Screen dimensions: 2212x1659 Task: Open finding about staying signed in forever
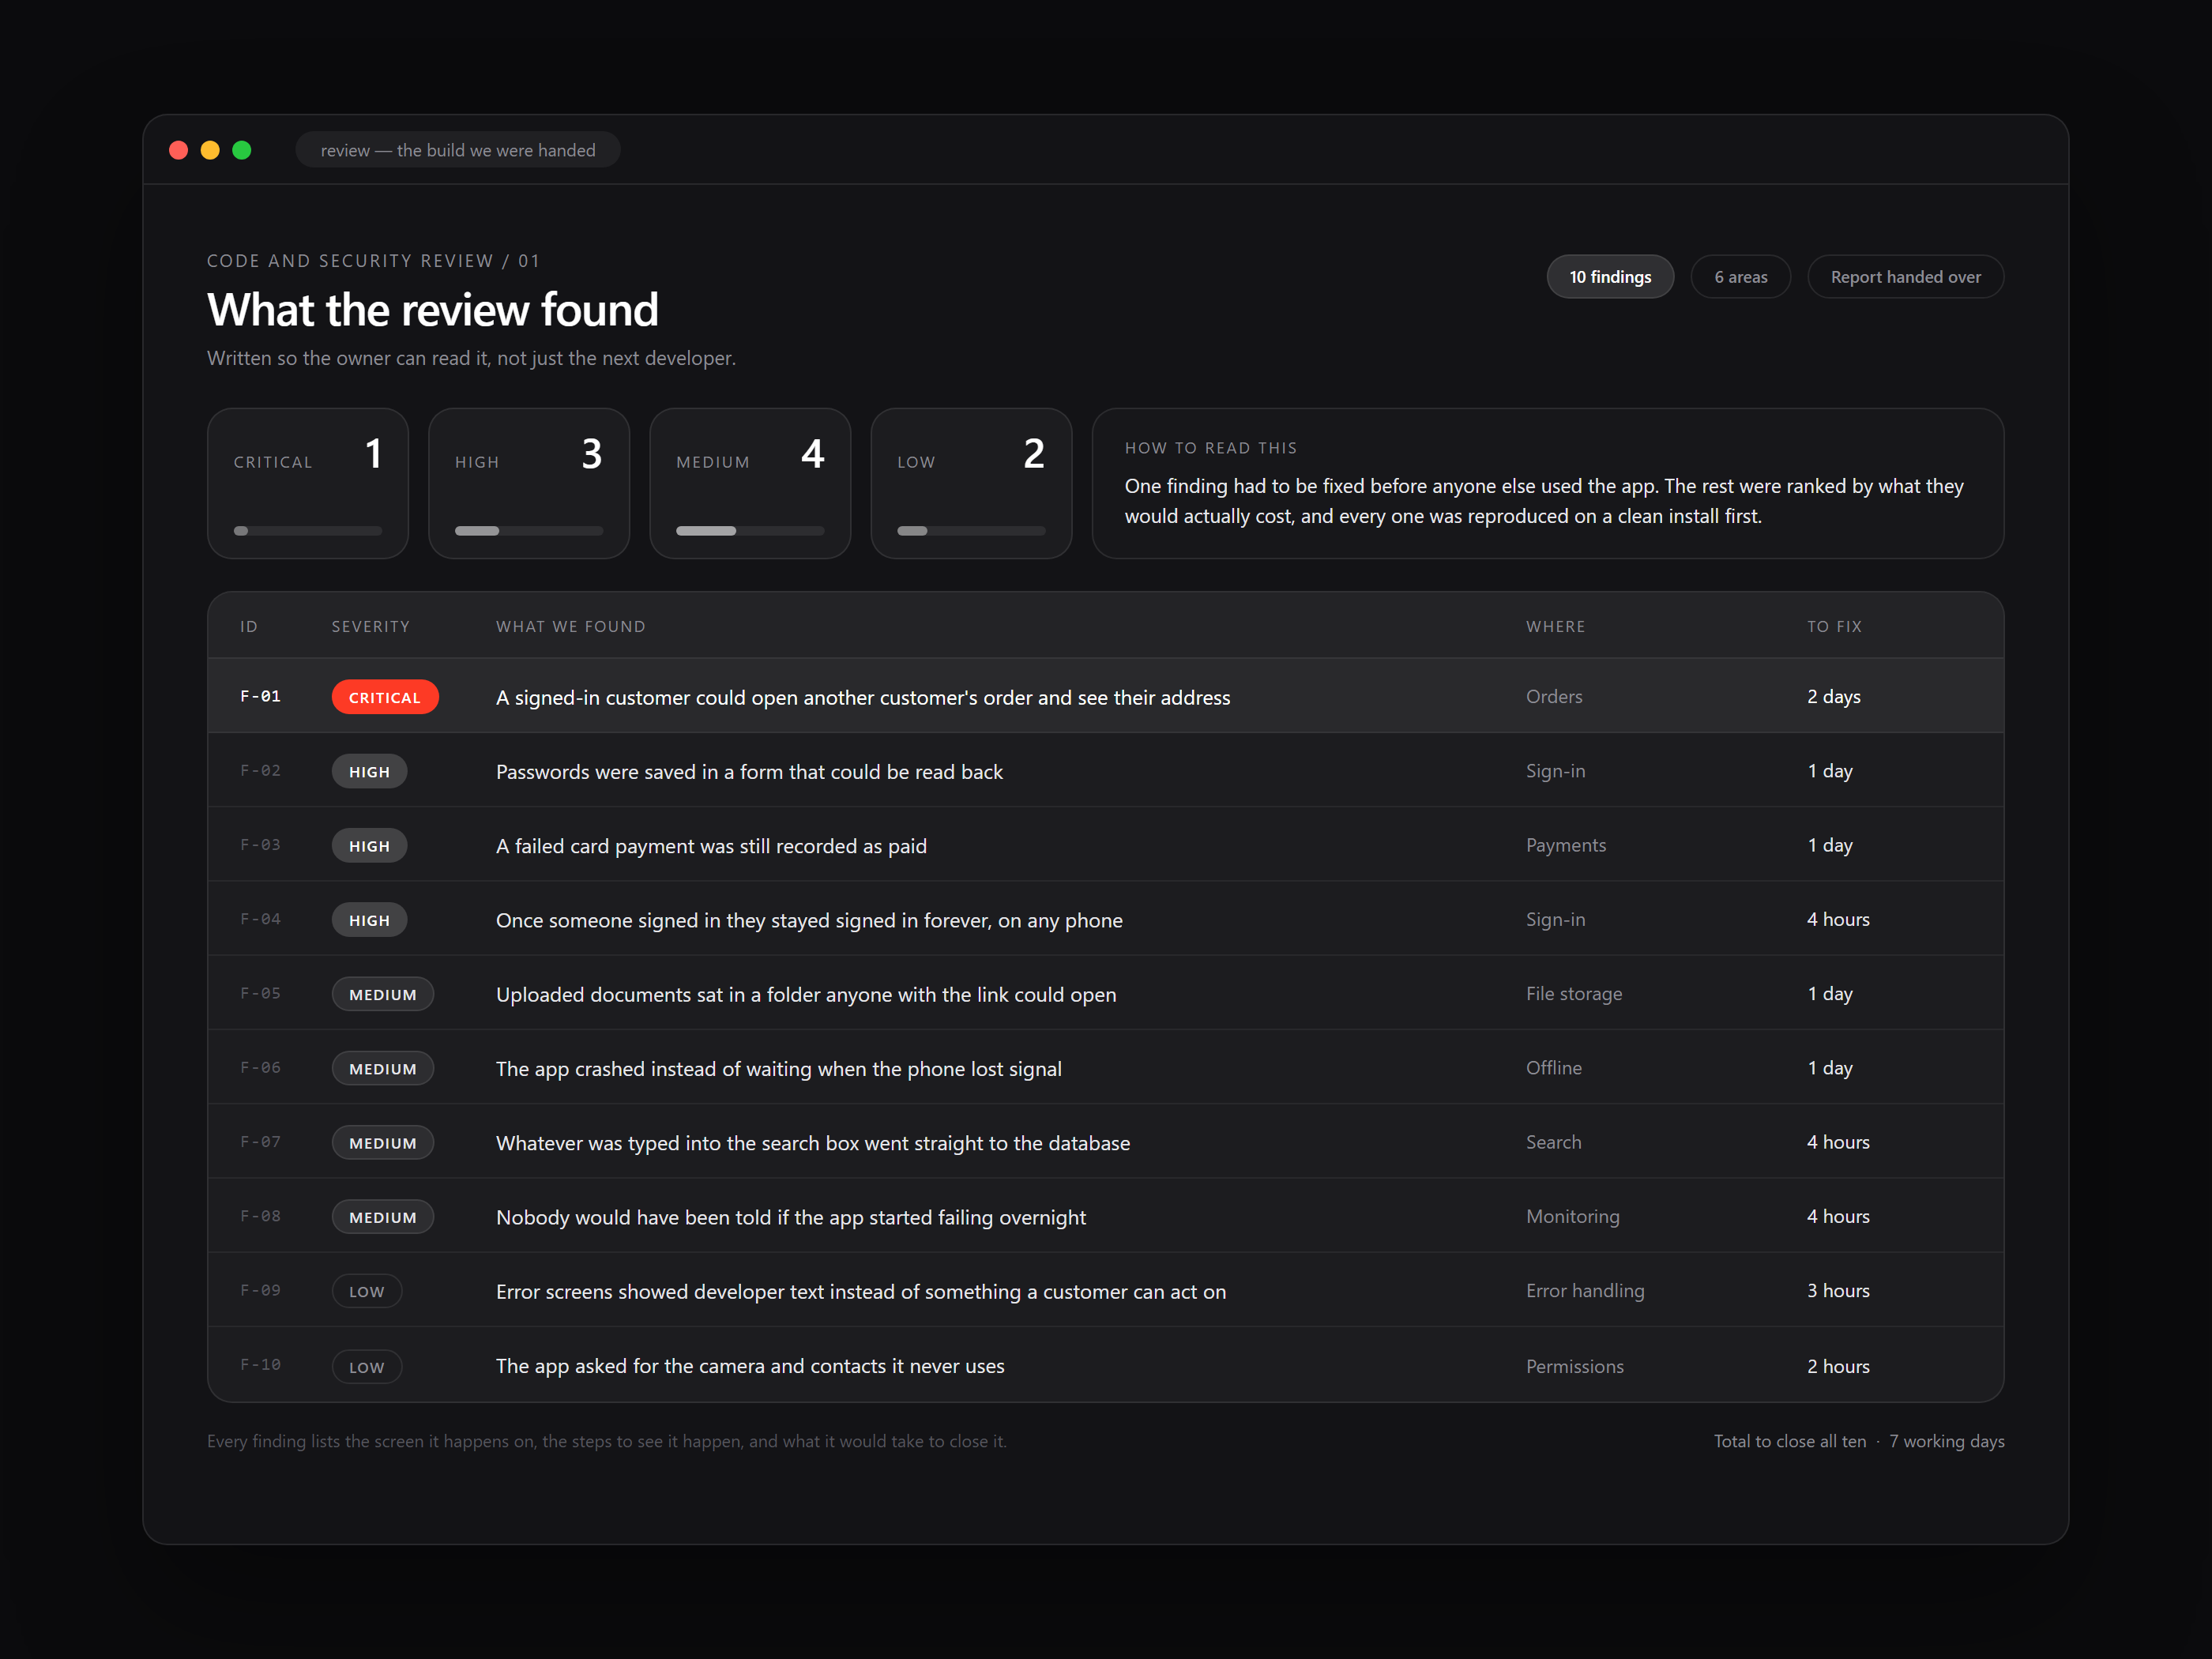tap(809, 920)
